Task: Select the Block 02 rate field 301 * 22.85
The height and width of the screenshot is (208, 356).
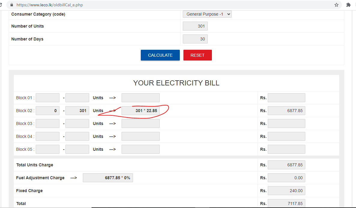Action: coord(140,111)
